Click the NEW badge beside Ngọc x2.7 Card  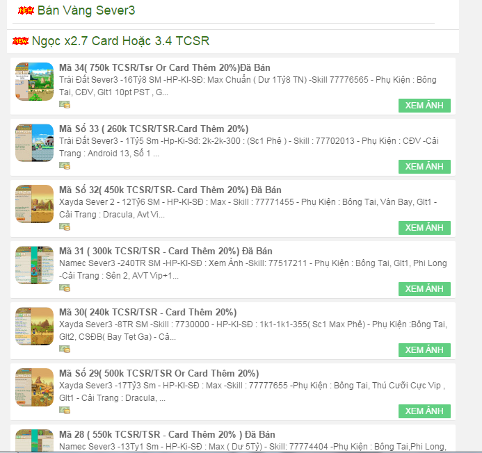(20, 41)
